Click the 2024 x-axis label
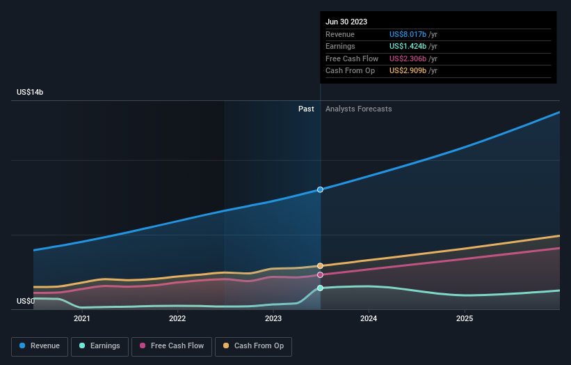 click(369, 318)
